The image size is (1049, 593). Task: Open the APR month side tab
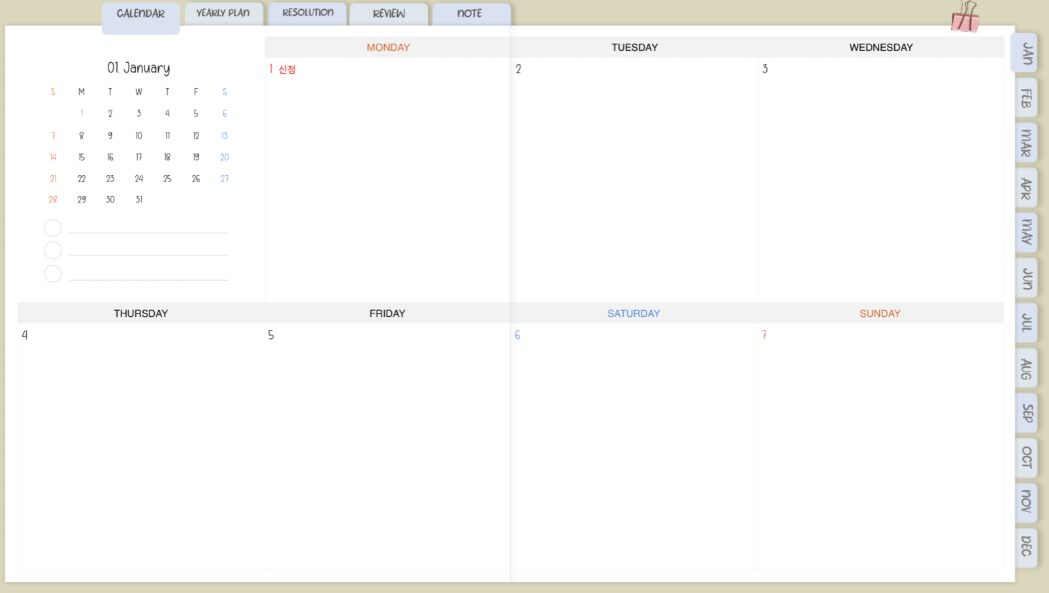[1026, 188]
